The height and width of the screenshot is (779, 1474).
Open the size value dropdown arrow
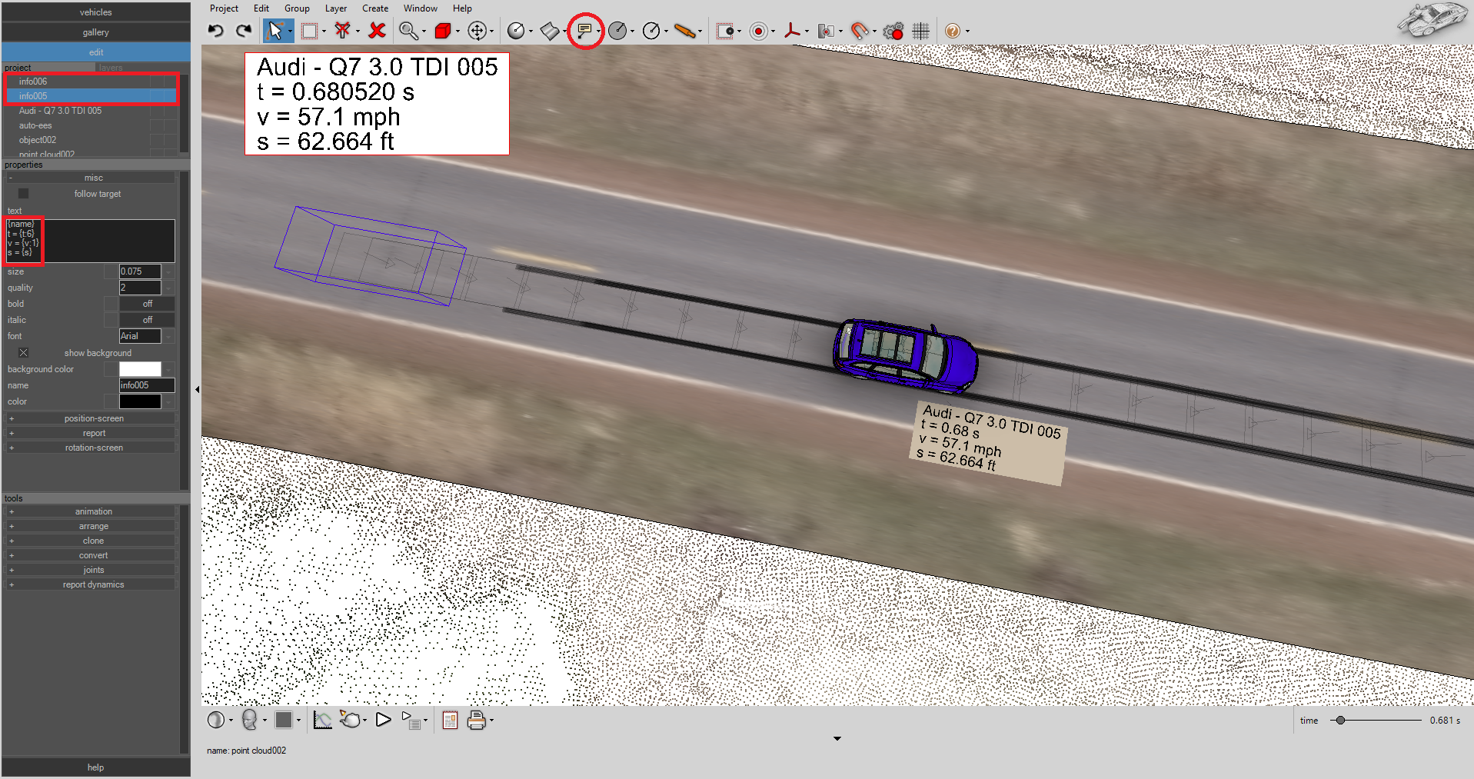click(x=168, y=271)
